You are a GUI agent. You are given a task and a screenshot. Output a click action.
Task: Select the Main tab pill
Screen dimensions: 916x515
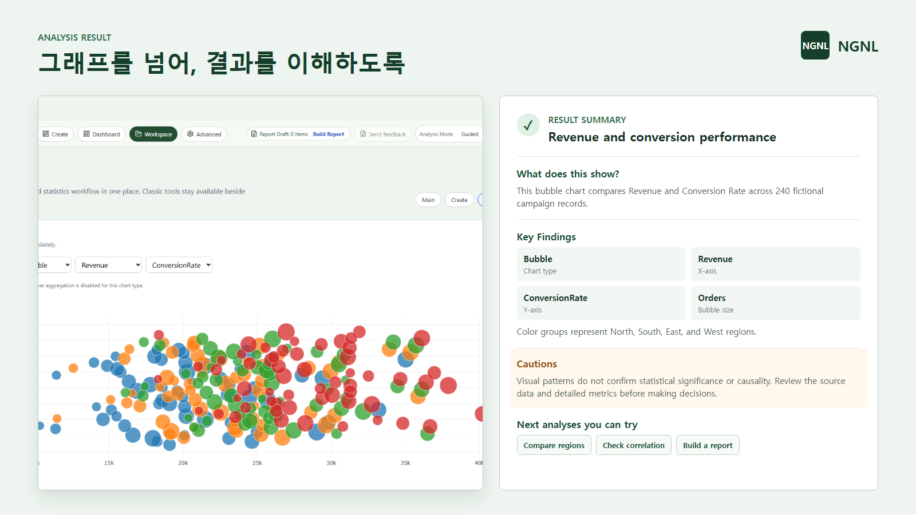click(x=428, y=200)
